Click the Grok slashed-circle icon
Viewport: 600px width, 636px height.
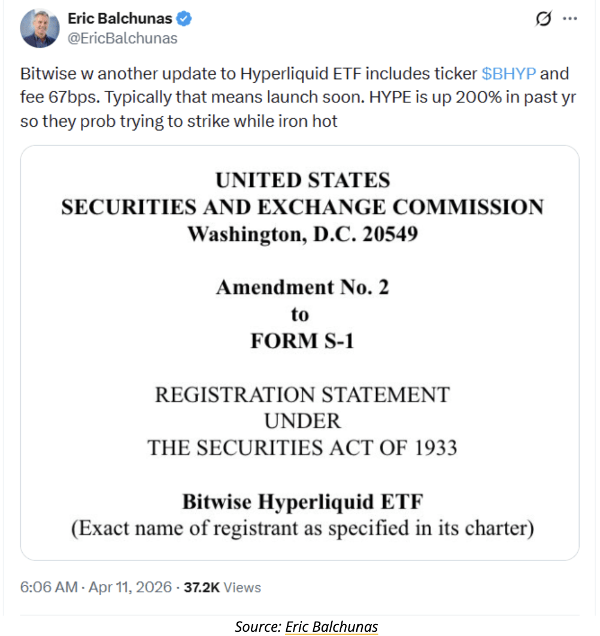tap(543, 20)
